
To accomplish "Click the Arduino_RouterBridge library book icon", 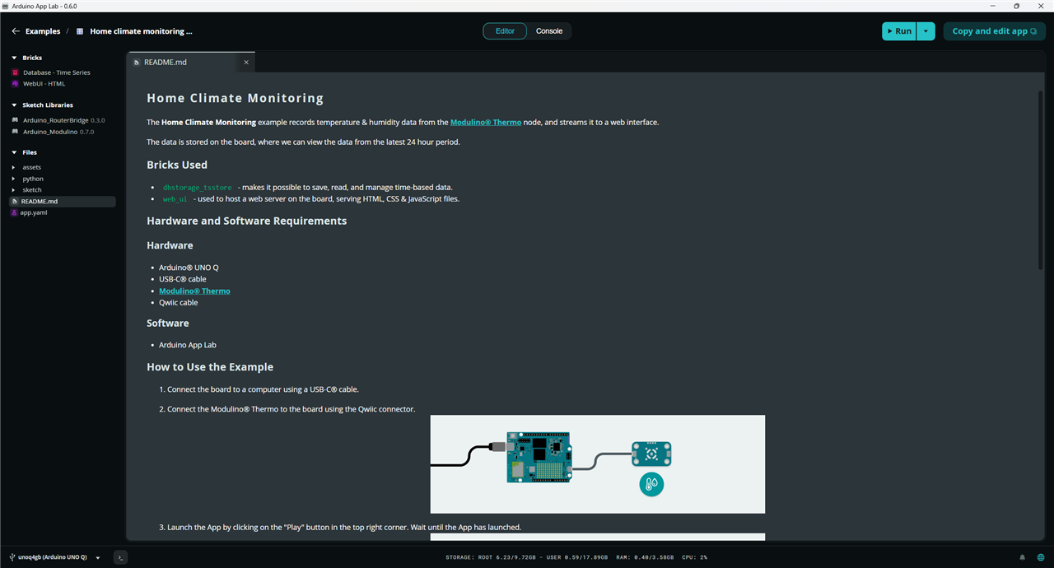I will pyautogui.click(x=15, y=120).
